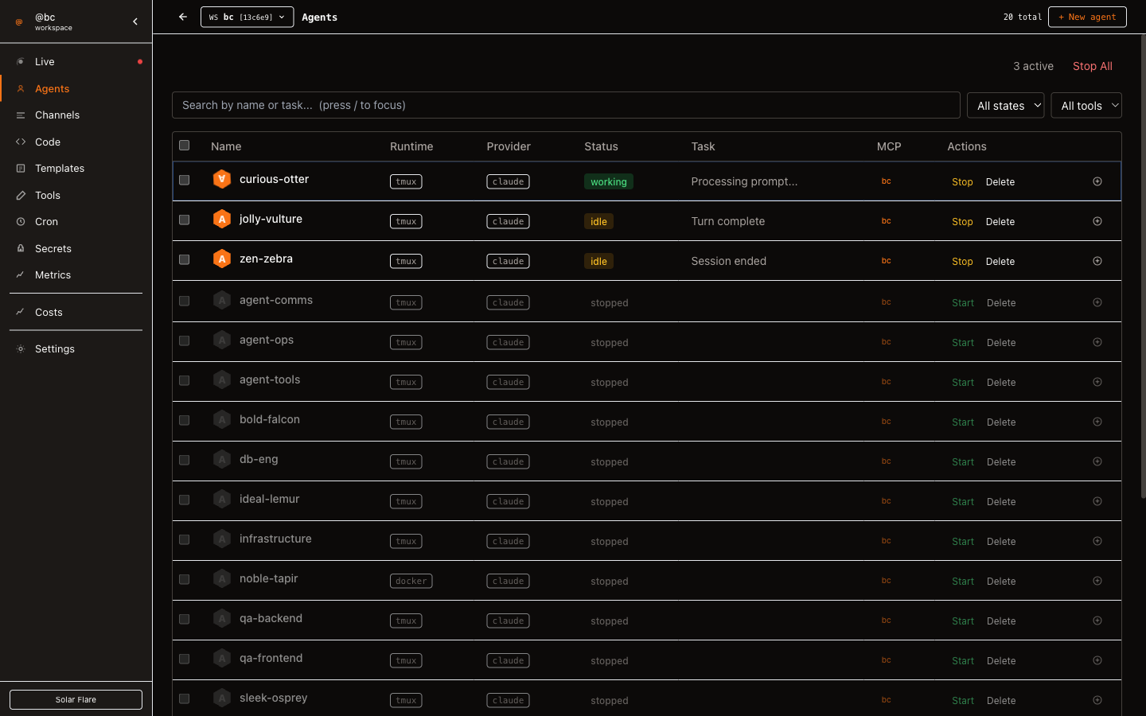Check the curious-otter row checkbox

(185, 180)
